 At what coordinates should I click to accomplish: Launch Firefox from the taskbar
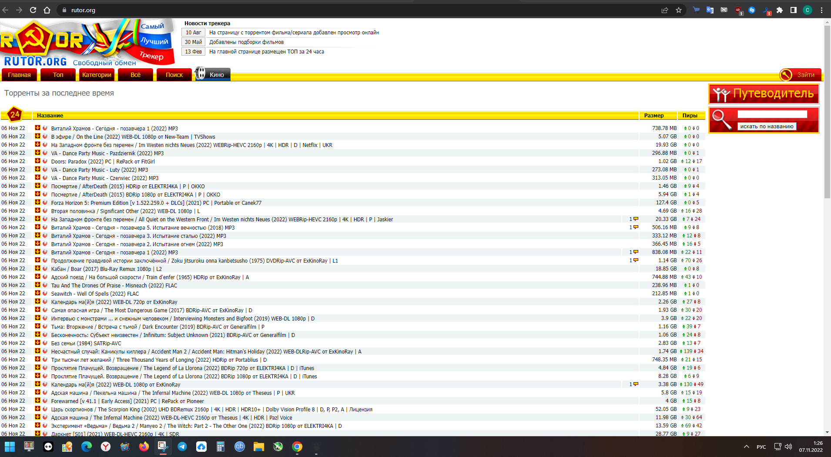tap(144, 447)
